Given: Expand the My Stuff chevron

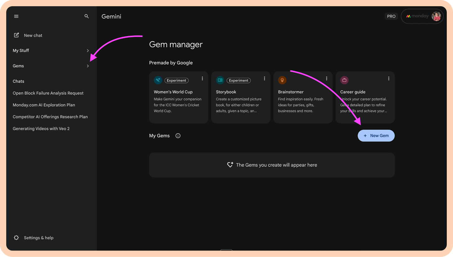Looking at the screenshot, I should tap(88, 50).
